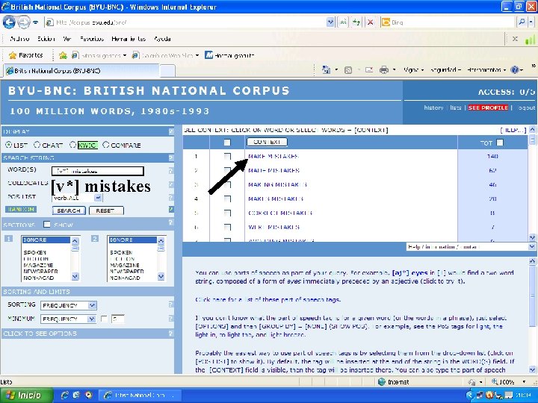Open the address bar history dropdown arrow
The image size is (538, 403).
click(330, 22)
